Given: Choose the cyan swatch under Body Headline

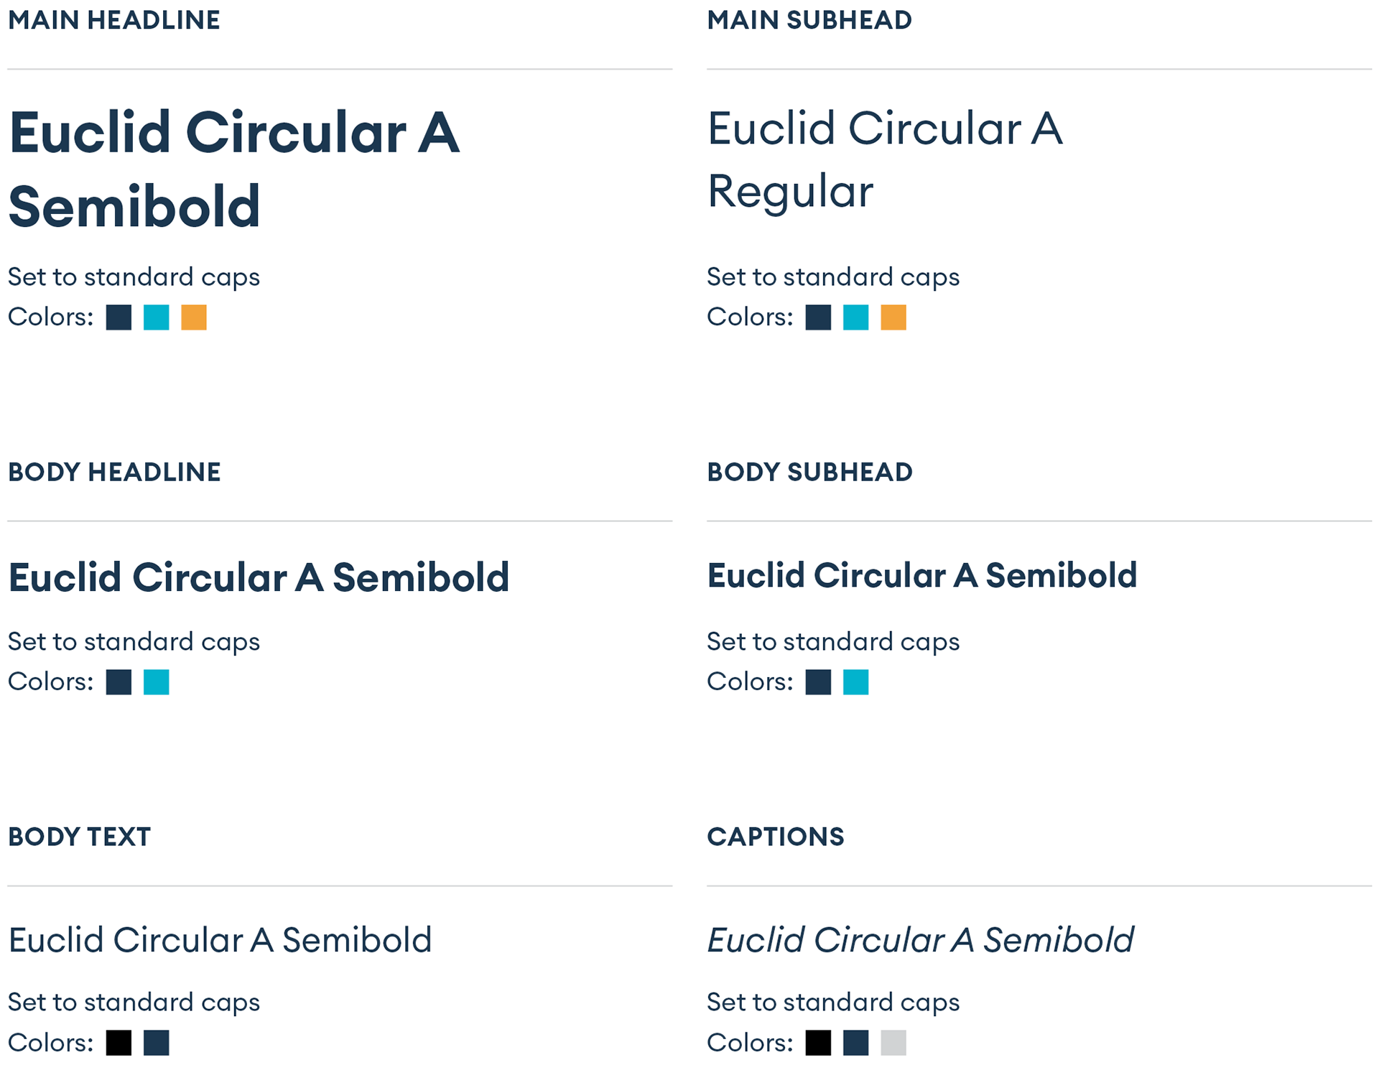Looking at the screenshot, I should [x=156, y=682].
